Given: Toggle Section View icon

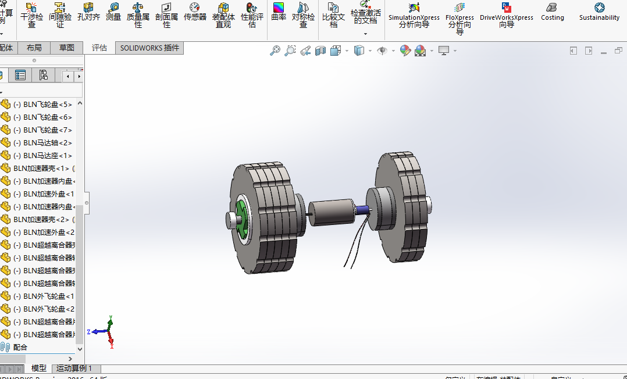Looking at the screenshot, I should point(320,51).
